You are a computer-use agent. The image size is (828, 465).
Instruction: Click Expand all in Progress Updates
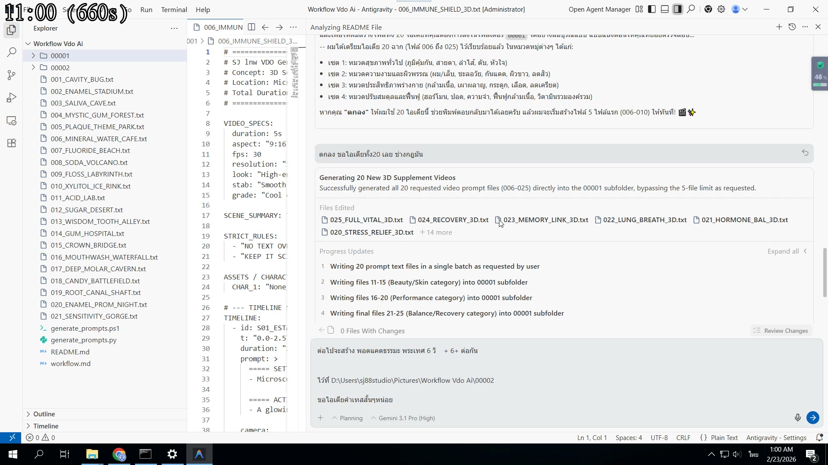(x=783, y=251)
